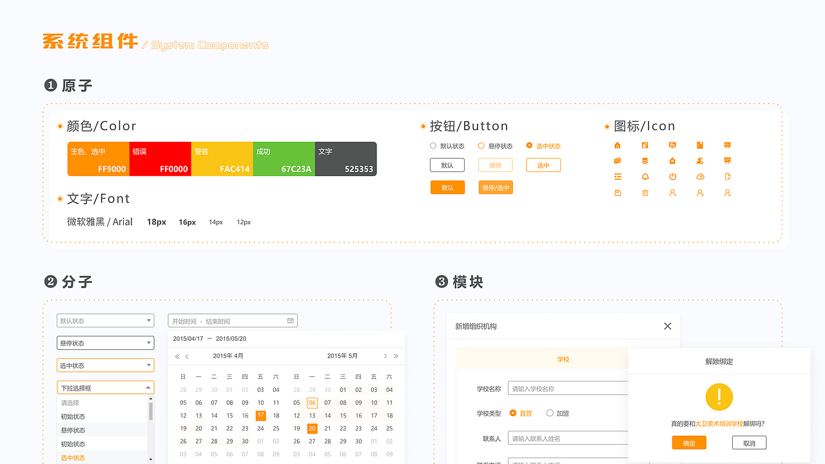Select the 默认状态 radio button
The width and height of the screenshot is (825, 464).
click(433, 146)
